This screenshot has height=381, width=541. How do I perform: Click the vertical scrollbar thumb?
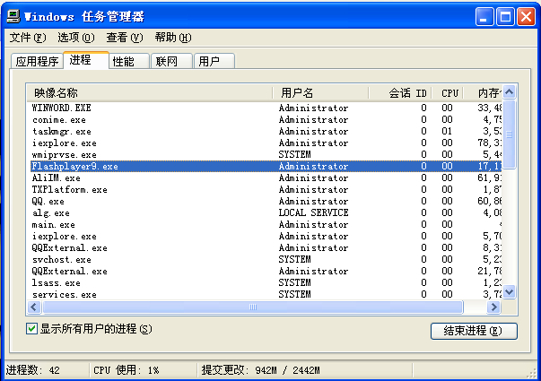pos(510,134)
